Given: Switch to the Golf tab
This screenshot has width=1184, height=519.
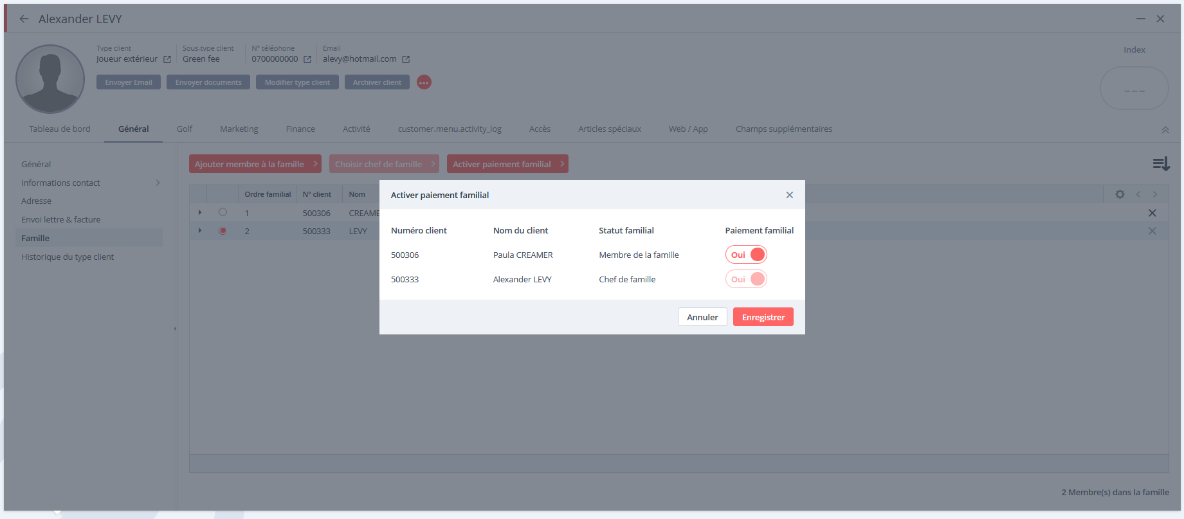Looking at the screenshot, I should pos(185,129).
